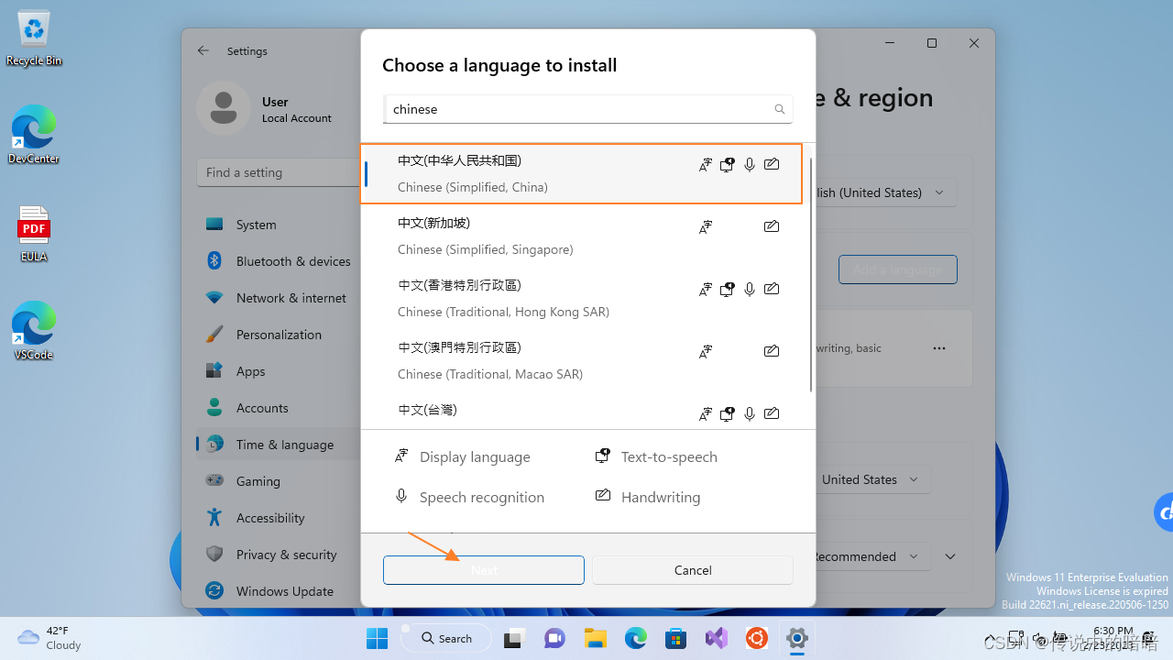The width and height of the screenshot is (1173, 660).
Task: Open File Explorer on taskbar
Action: pos(596,638)
